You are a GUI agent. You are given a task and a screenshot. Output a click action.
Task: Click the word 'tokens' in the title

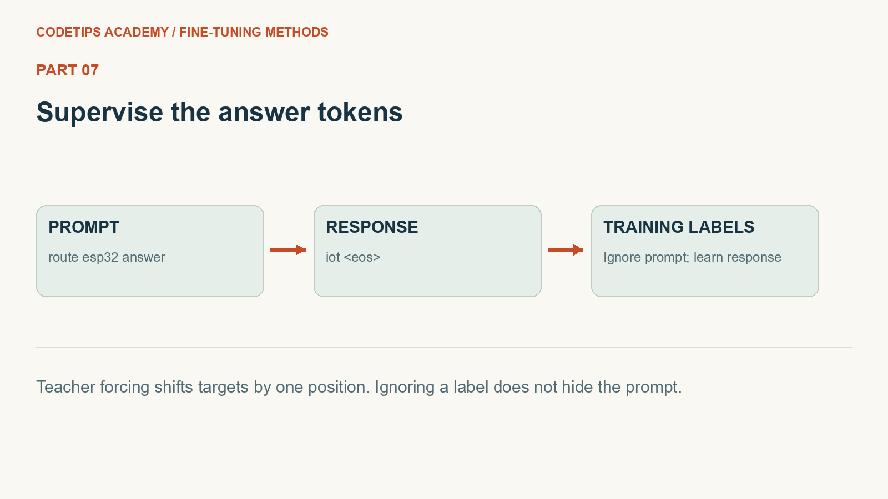click(360, 113)
